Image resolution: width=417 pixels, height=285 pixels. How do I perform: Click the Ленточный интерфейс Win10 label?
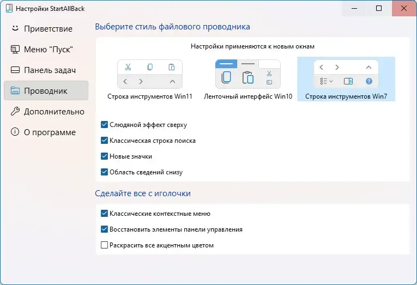[248, 96]
